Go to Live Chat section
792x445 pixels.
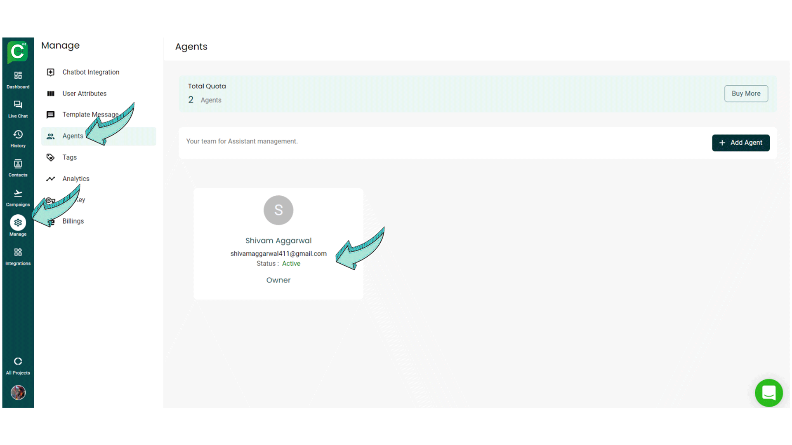18,109
